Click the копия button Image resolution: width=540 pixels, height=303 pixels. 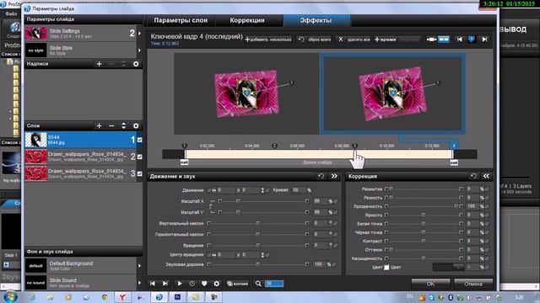tap(237, 284)
